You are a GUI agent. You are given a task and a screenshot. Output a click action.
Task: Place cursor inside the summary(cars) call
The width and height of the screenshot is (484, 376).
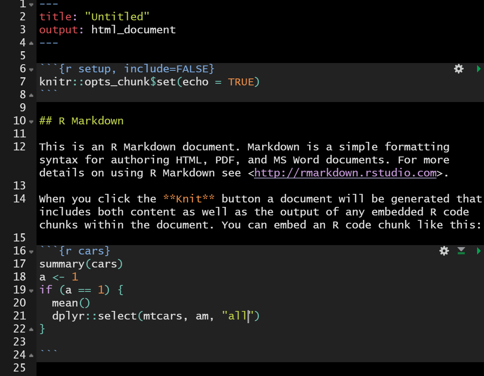point(81,264)
